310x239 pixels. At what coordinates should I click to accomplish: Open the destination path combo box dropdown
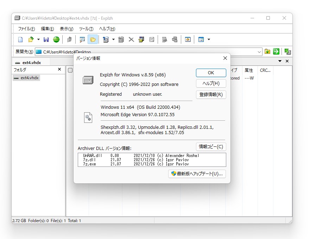click(x=259, y=51)
